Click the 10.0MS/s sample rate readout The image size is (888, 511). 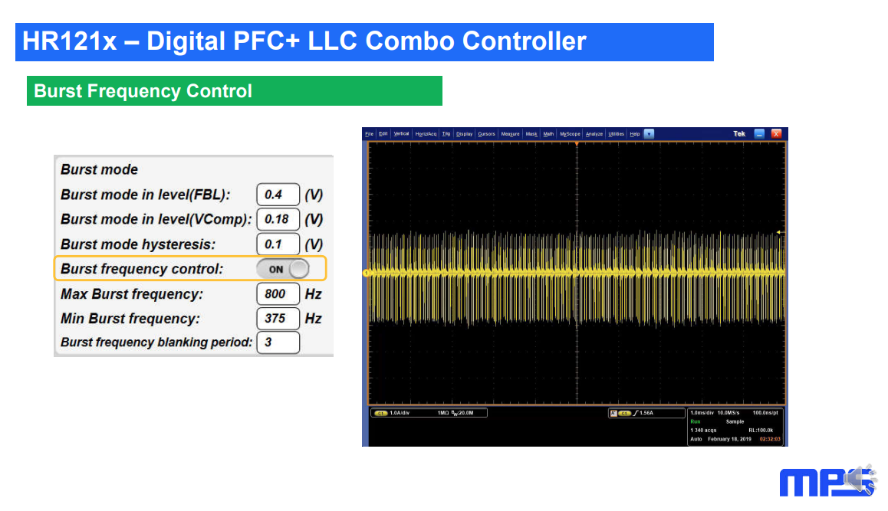pyautogui.click(x=728, y=413)
